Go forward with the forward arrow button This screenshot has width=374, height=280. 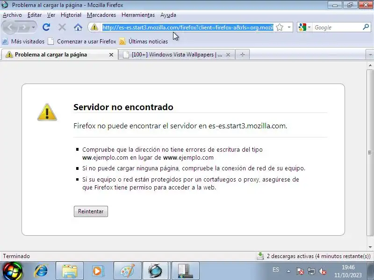23,28
